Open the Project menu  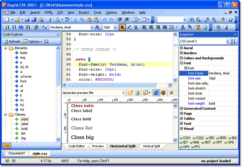(x=84, y=13)
